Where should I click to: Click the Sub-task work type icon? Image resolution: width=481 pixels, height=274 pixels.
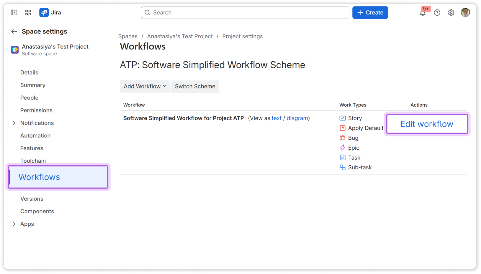[343, 167]
